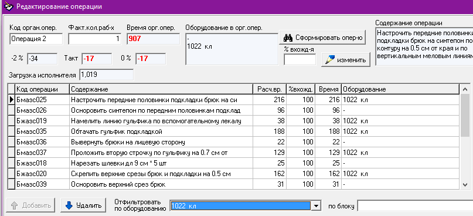This screenshot has width=473, height=216.
Task: Click the 0 % field showing -17
Action: tap(151, 59)
